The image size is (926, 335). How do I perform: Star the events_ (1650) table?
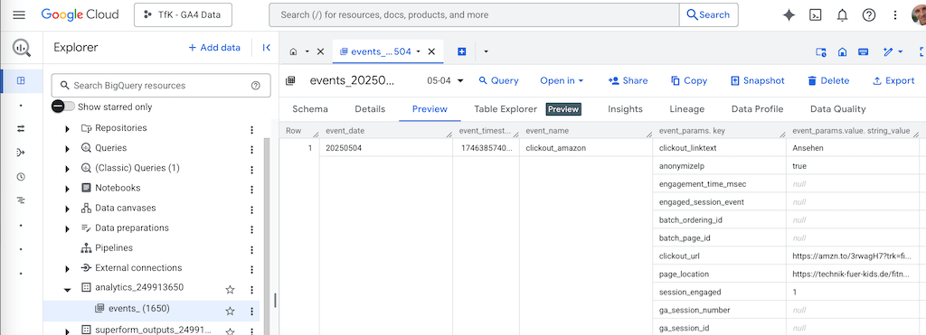point(231,311)
